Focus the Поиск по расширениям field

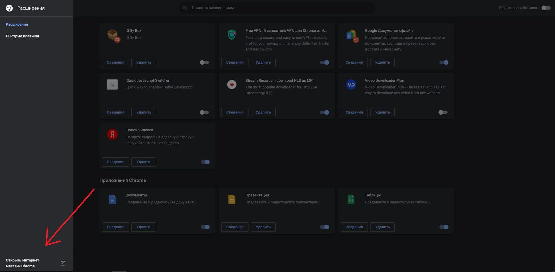click(x=277, y=8)
